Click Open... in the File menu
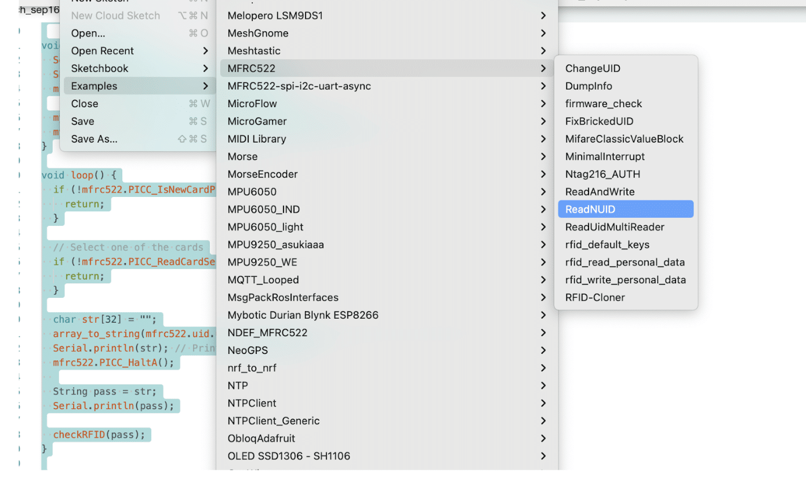The height and width of the screenshot is (504, 806). click(x=88, y=33)
